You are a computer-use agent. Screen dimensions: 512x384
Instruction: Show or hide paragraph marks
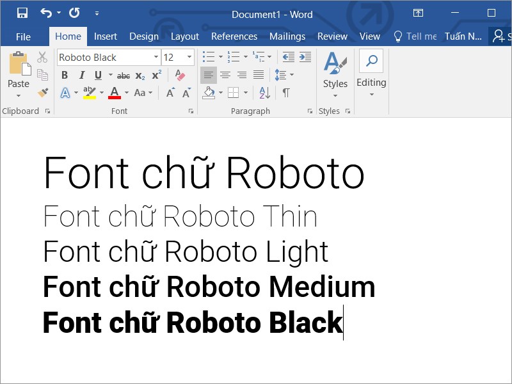click(x=286, y=93)
